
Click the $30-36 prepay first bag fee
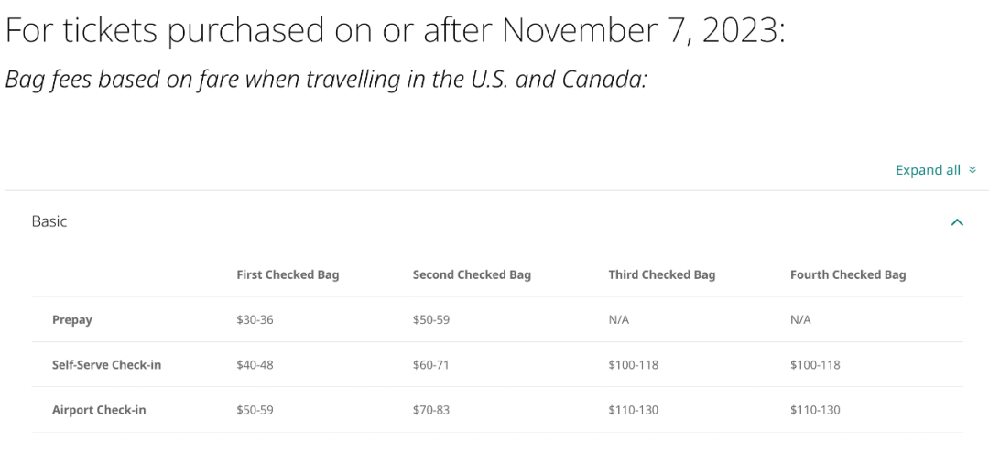[x=255, y=319]
